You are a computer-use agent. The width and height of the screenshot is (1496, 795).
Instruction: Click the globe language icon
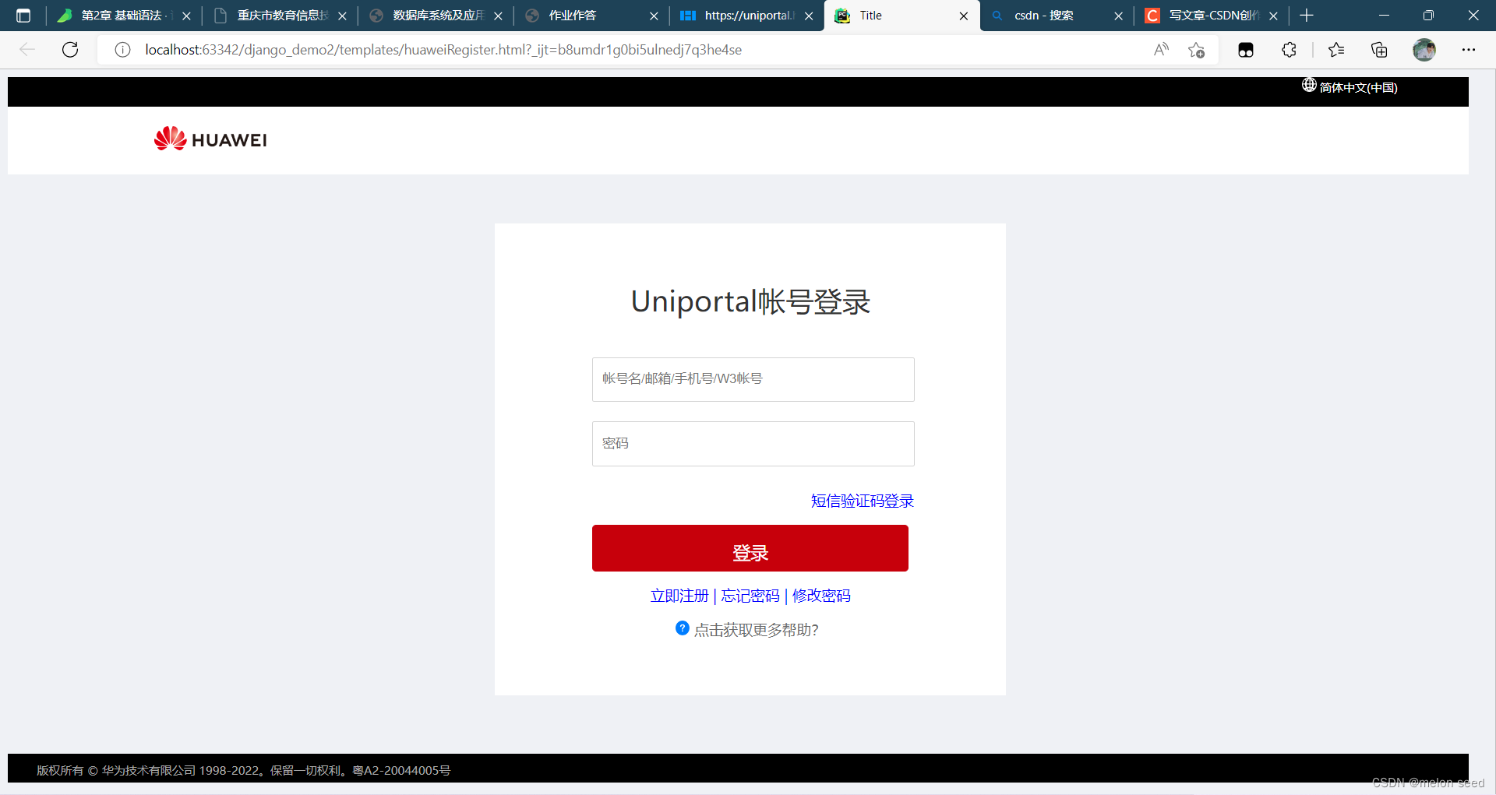point(1309,85)
